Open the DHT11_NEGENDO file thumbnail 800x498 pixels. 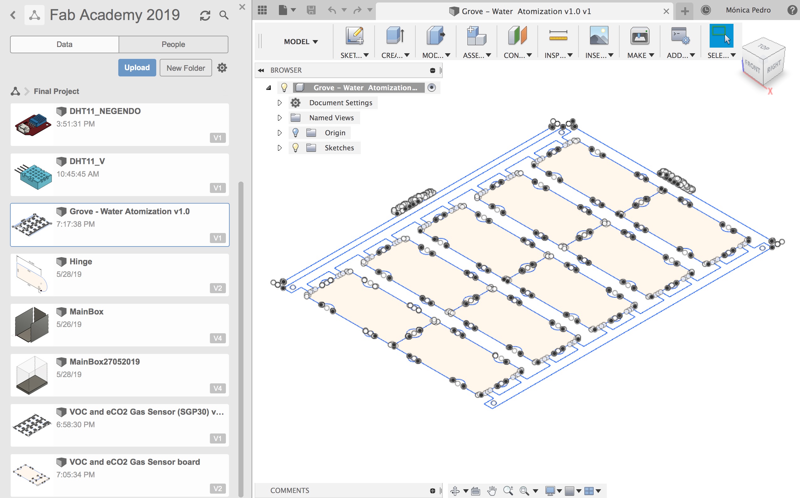coord(33,125)
